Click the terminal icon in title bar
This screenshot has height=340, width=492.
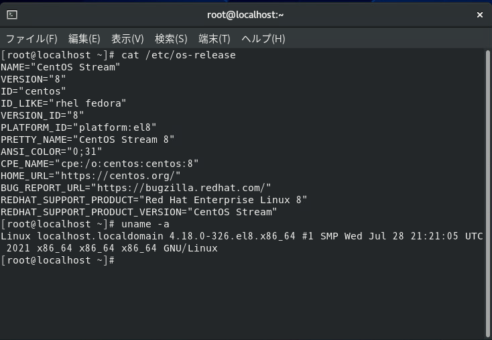12,15
